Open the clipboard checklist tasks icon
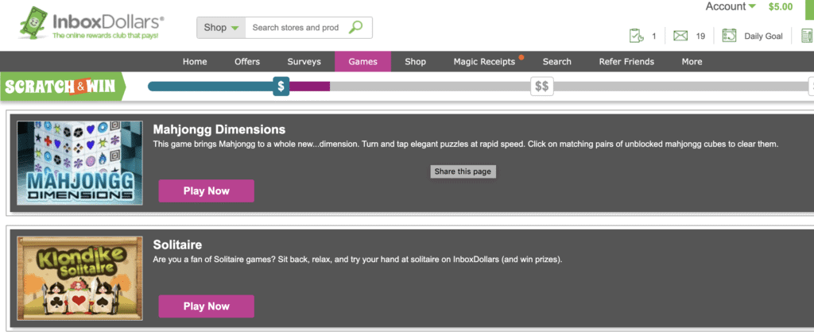The width and height of the screenshot is (814, 335). [x=635, y=36]
